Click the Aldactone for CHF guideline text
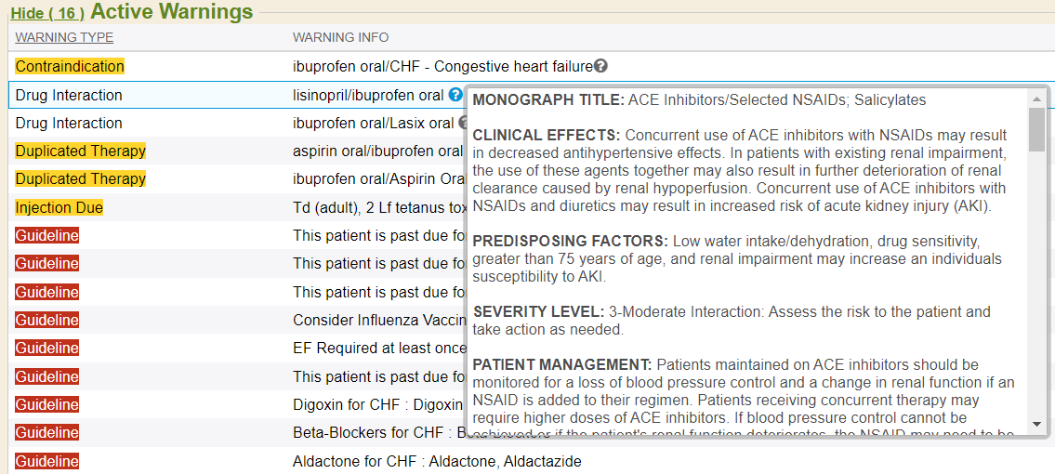The image size is (1055, 474). pos(437,461)
